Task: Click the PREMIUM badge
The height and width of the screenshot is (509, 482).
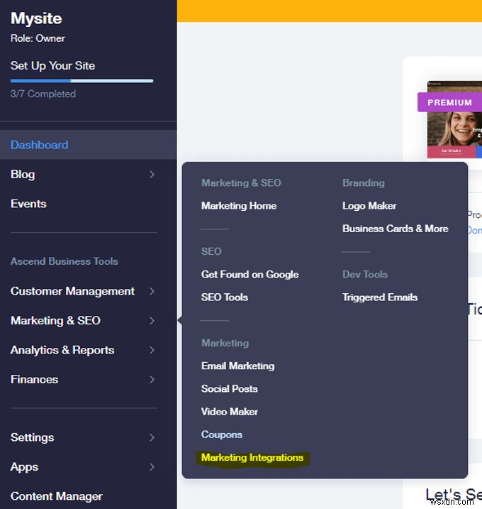Action: pyautogui.click(x=449, y=102)
